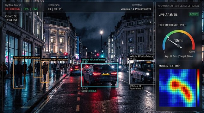Click the Resolution heading
The height and width of the screenshot is (113, 204).
[54, 5]
